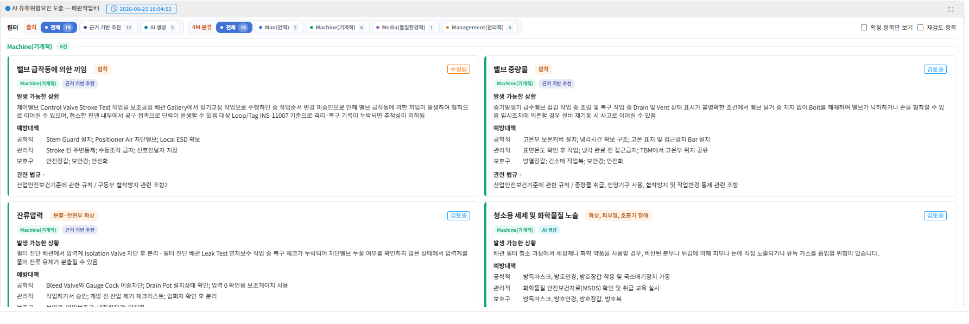This screenshot has width=969, height=324.
Task: Click 검토중 badge on 잔류압력 card
Action: pyautogui.click(x=458, y=215)
